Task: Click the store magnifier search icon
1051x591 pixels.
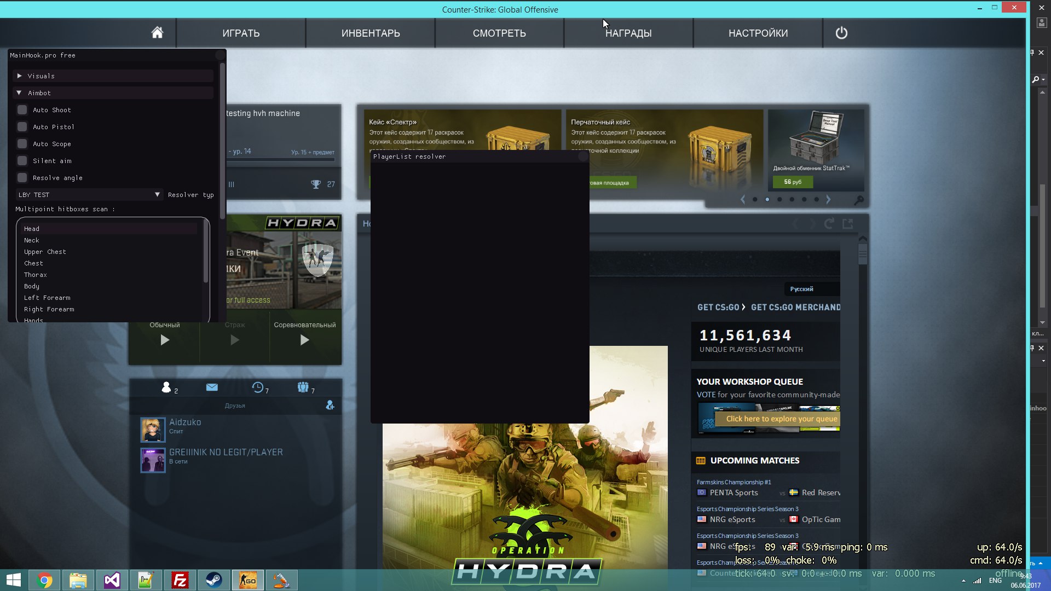Action: point(859,200)
